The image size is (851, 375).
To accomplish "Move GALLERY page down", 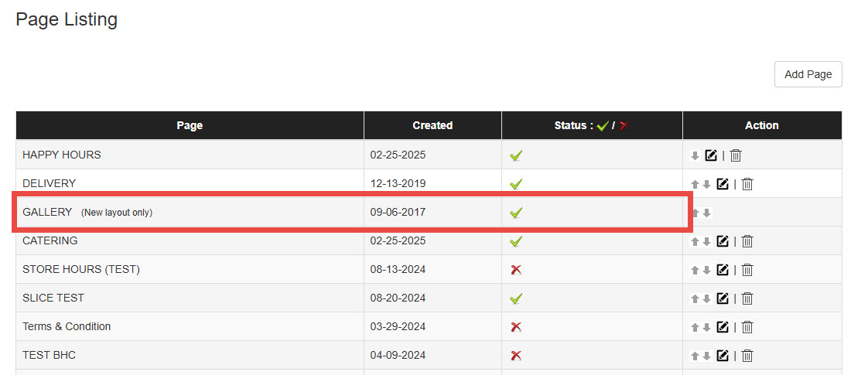I will click(x=706, y=213).
